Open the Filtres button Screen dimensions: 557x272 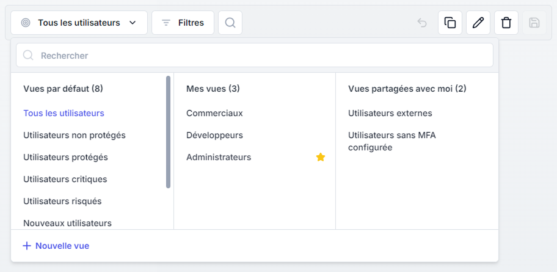[x=183, y=23]
